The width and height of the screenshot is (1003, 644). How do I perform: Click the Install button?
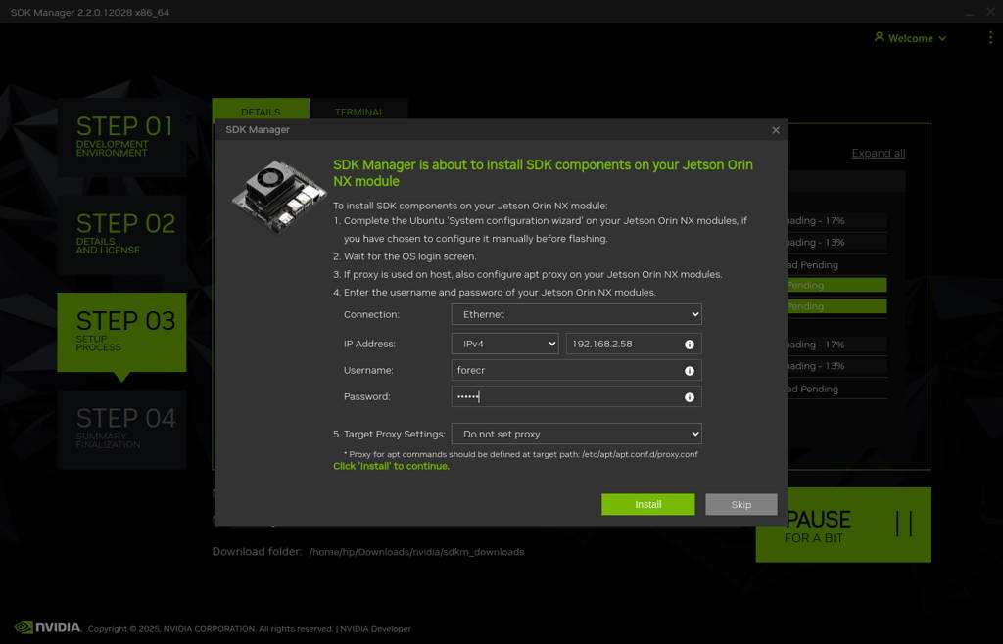(648, 505)
